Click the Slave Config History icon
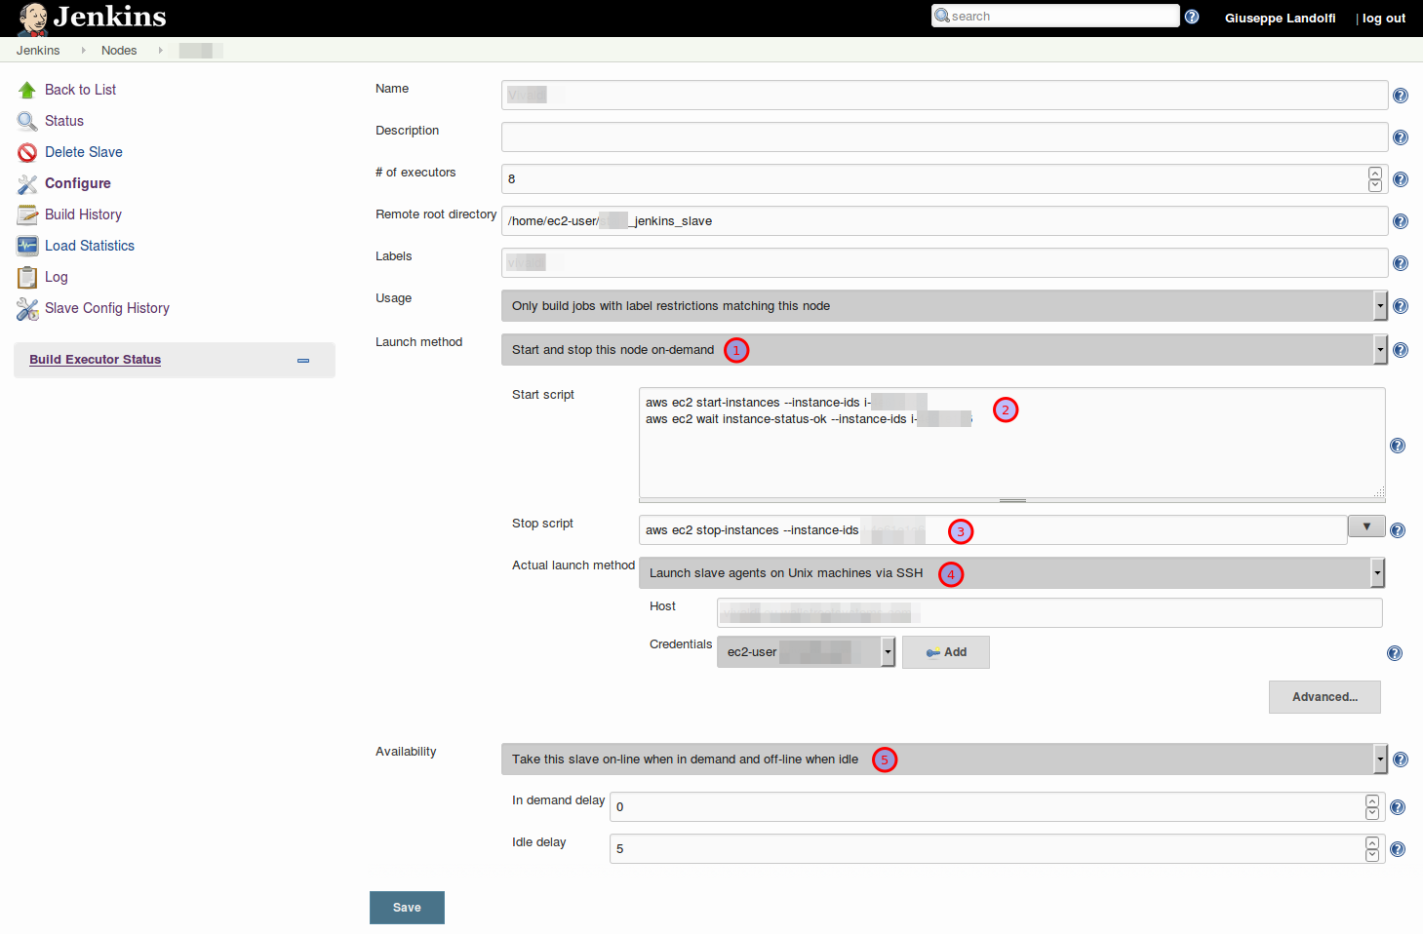Viewport: 1423px width, 935px height. click(27, 308)
